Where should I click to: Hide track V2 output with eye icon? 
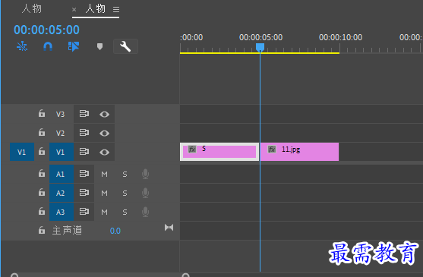(104, 133)
